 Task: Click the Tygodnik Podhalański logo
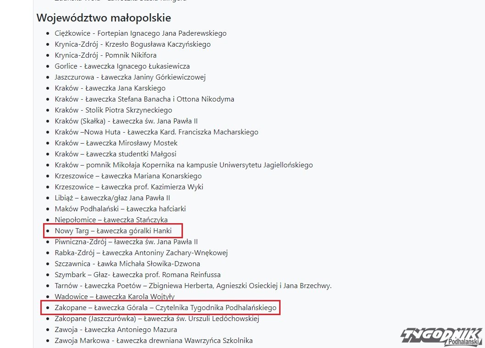tap(442, 337)
